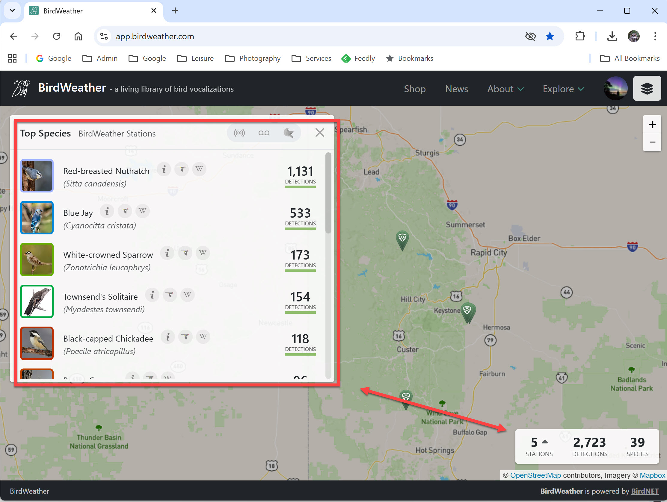The height and width of the screenshot is (502, 667).
Task: Open the Shop menu item
Action: tap(415, 89)
